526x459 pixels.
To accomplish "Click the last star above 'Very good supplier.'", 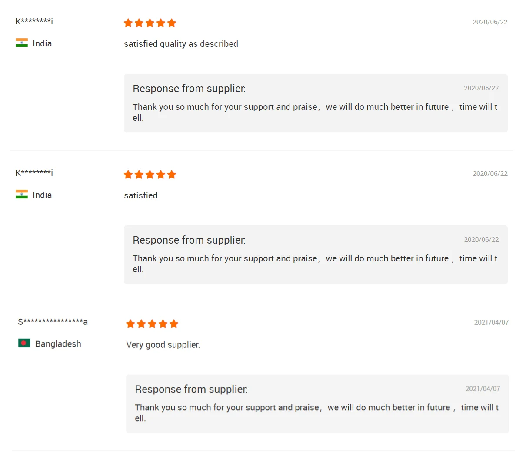I will [174, 324].
